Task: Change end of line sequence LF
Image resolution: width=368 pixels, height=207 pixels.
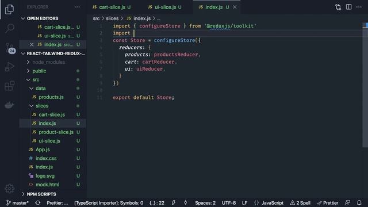Action: tap(244, 203)
